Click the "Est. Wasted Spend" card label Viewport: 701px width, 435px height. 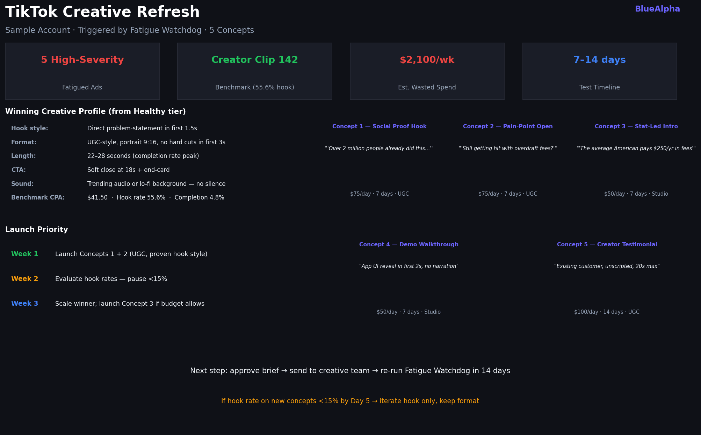(427, 87)
